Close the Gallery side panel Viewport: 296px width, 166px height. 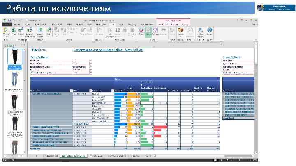[x=24, y=45]
